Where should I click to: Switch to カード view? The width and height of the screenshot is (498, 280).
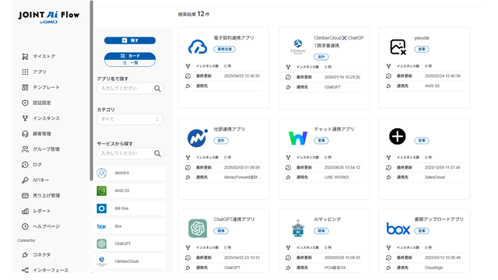130,56
